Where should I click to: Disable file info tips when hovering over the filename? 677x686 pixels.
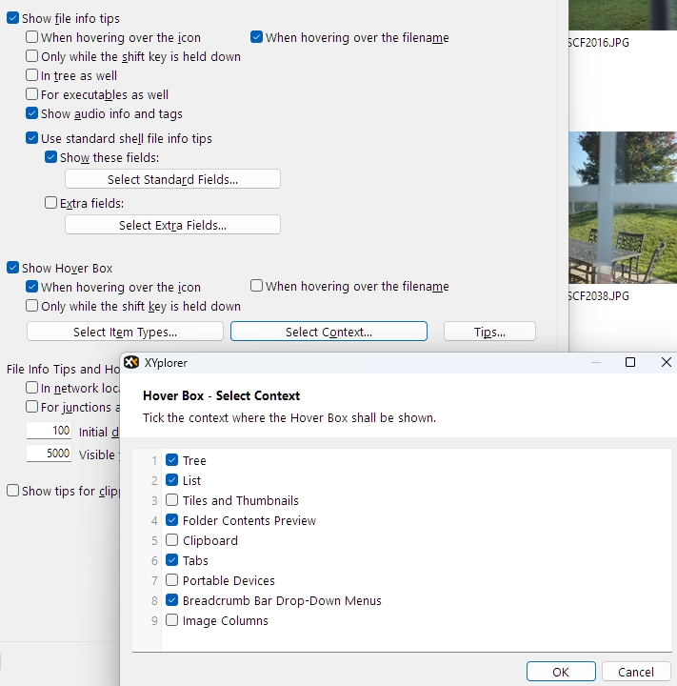click(257, 37)
